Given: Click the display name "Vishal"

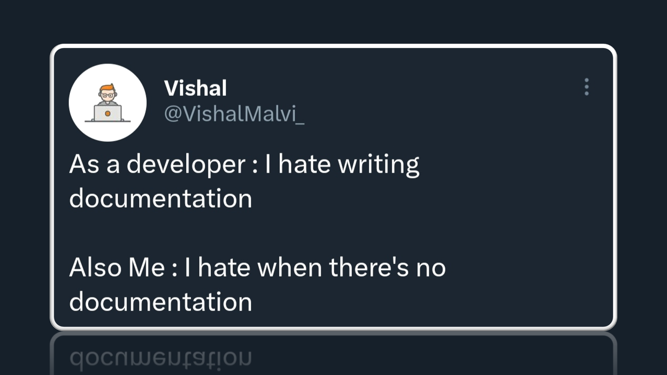Looking at the screenshot, I should [195, 88].
